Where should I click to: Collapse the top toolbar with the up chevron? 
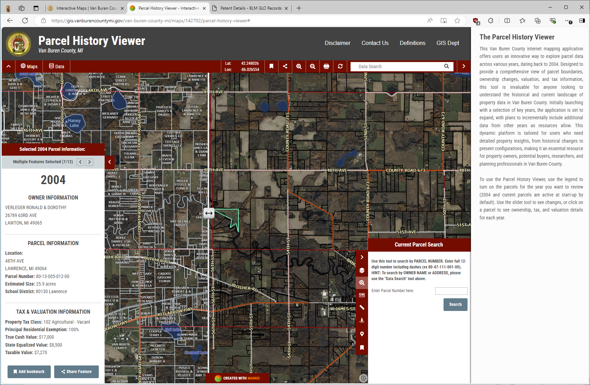pos(9,67)
